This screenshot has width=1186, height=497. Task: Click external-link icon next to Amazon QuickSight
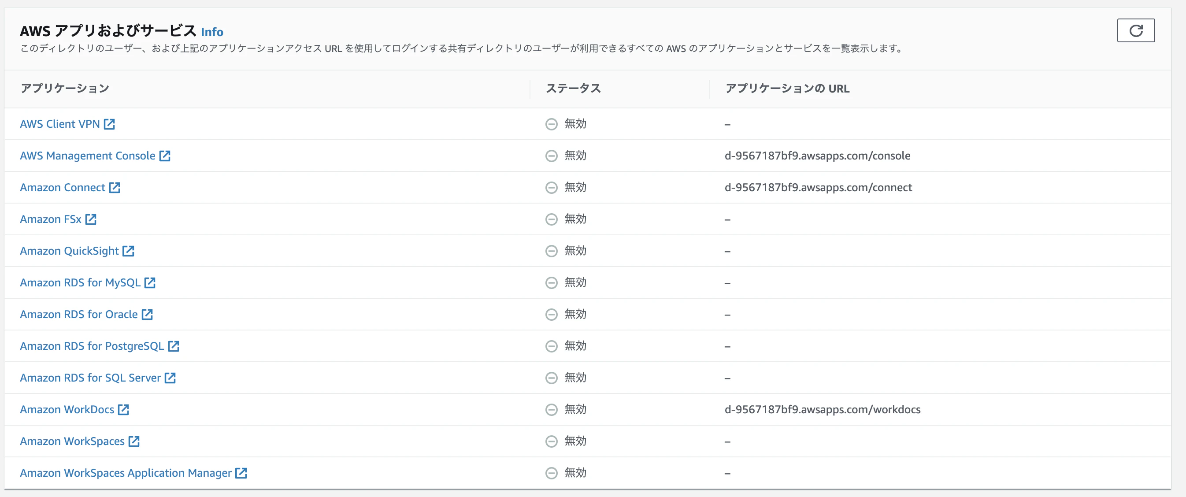[129, 251]
